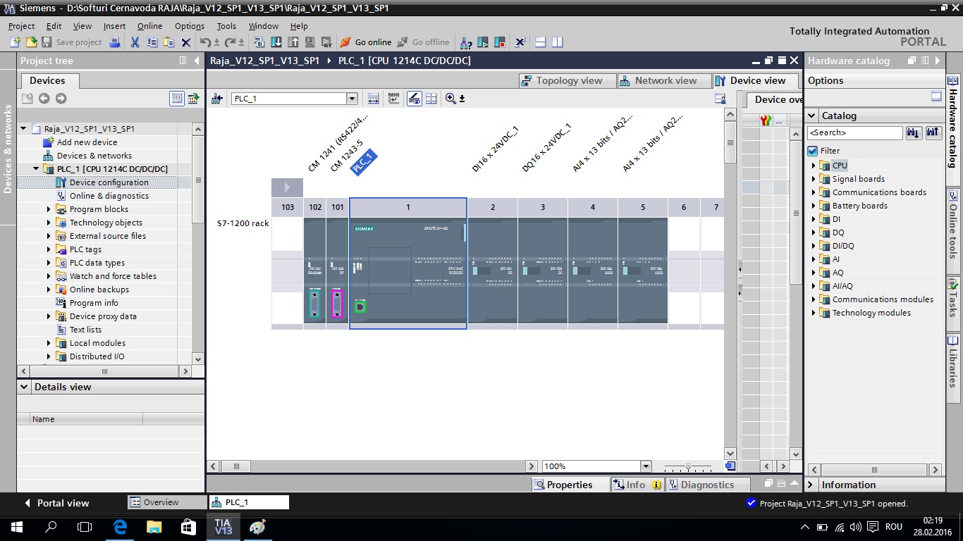Click Stop CPU icon
This screenshot has width=963, height=541.
[x=500, y=42]
